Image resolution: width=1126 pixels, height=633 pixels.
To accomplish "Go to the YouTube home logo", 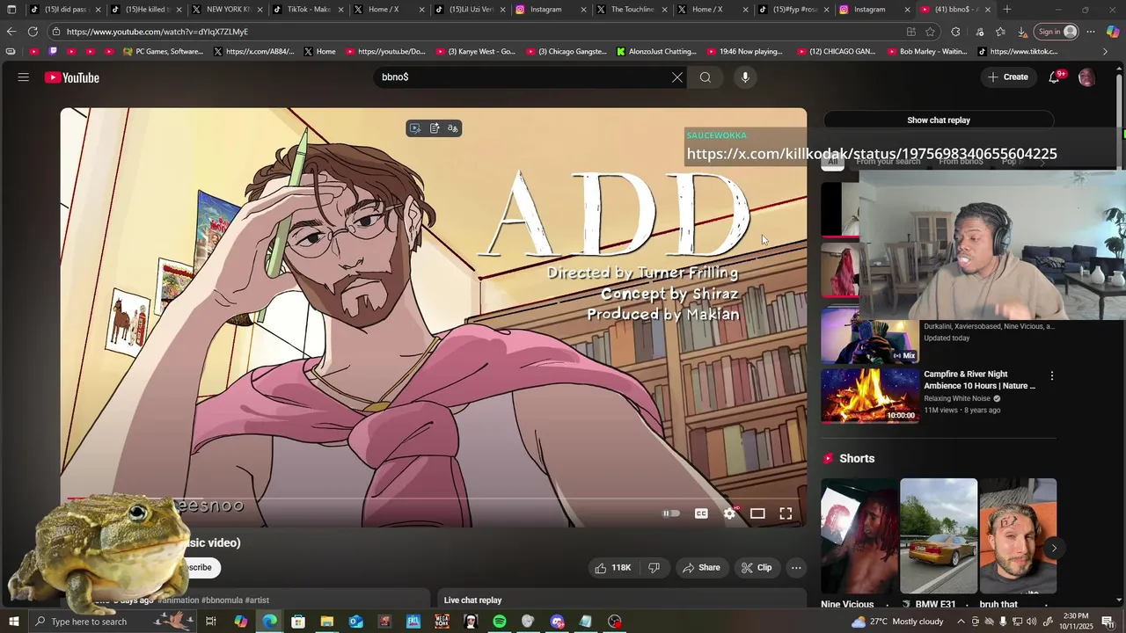I will [x=72, y=77].
